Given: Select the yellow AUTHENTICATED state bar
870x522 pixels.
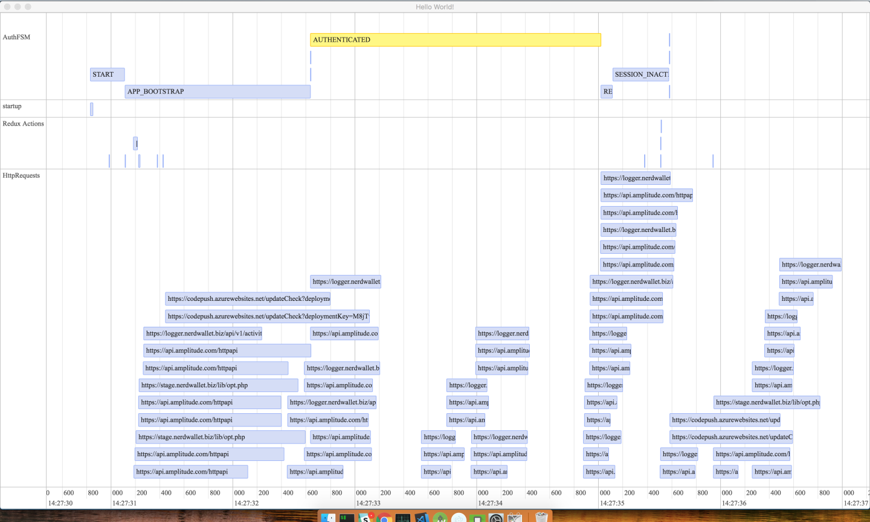Looking at the screenshot, I should [455, 40].
